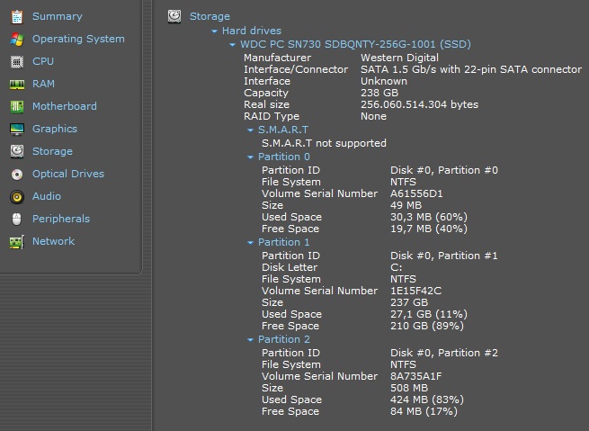589x431 pixels.
Task: Click the Storage heading in main panel
Action: 210,16
